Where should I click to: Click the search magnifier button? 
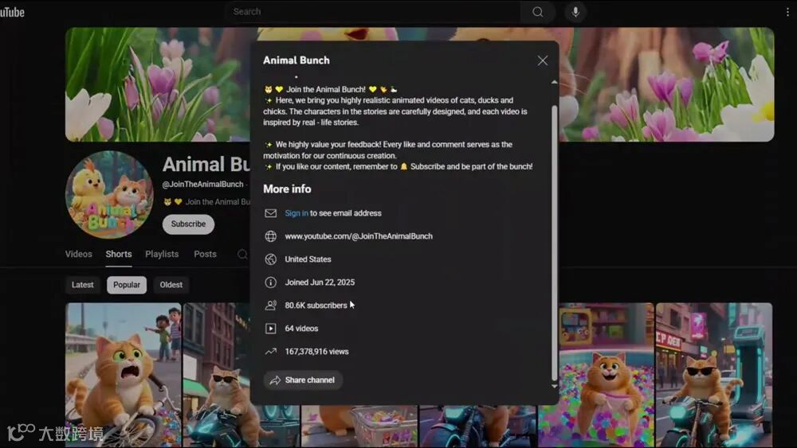point(537,12)
